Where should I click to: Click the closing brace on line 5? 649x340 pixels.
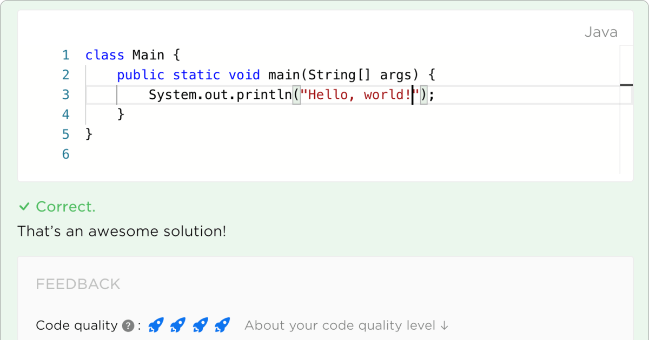(x=89, y=134)
